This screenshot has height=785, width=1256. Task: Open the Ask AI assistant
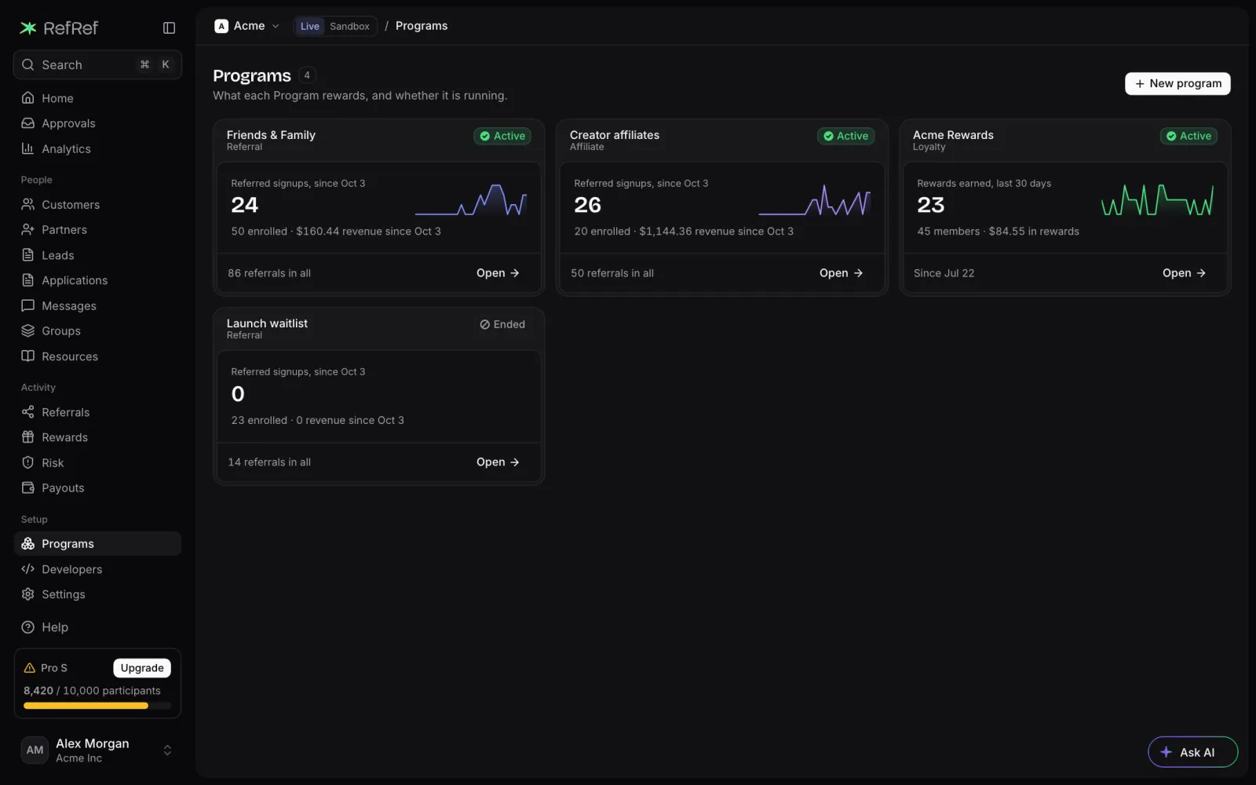(1192, 752)
